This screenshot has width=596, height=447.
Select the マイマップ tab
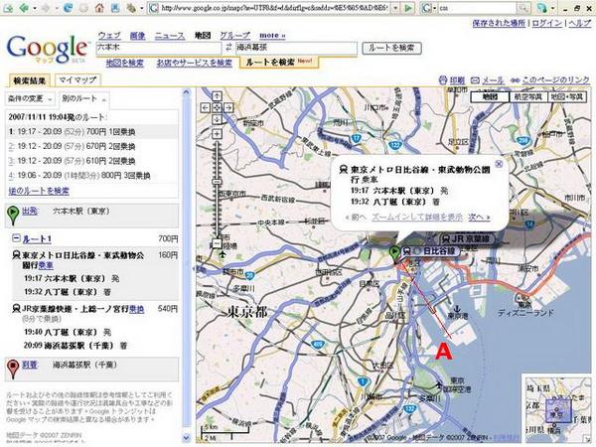point(77,80)
